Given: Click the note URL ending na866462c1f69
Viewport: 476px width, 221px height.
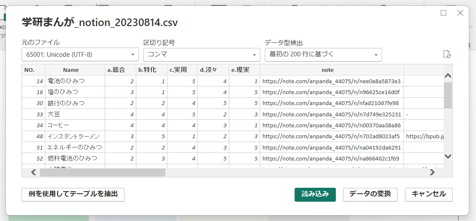Looking at the screenshot, I should [x=332, y=158].
